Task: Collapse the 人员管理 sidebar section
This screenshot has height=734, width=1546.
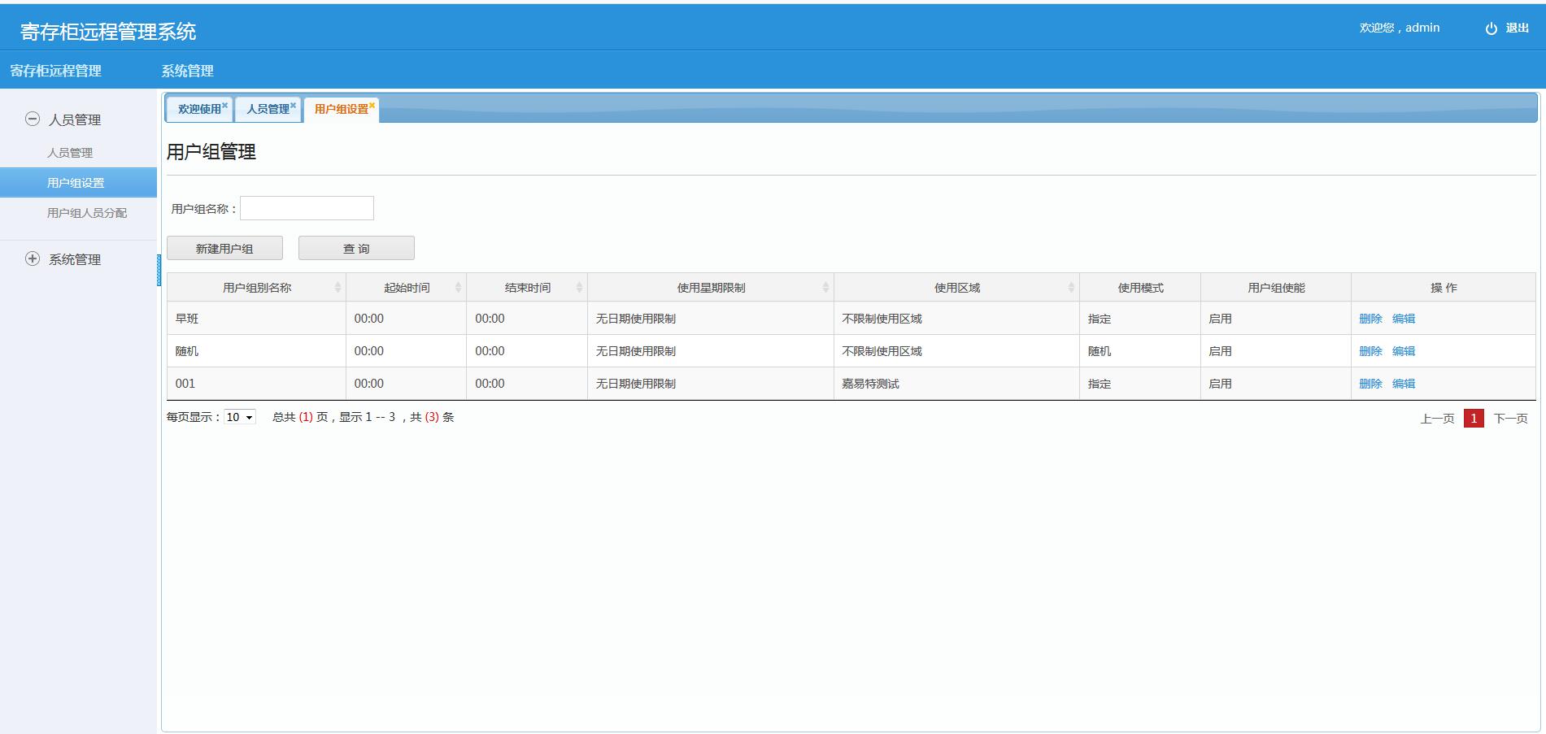Action: coord(33,119)
